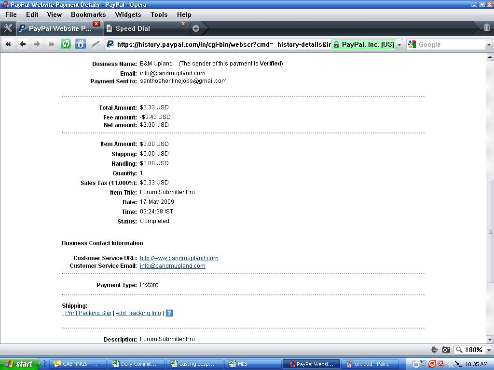This screenshot has width=494, height=370.
Task: Open the untitled - Paint taskbar item
Action: click(369, 364)
